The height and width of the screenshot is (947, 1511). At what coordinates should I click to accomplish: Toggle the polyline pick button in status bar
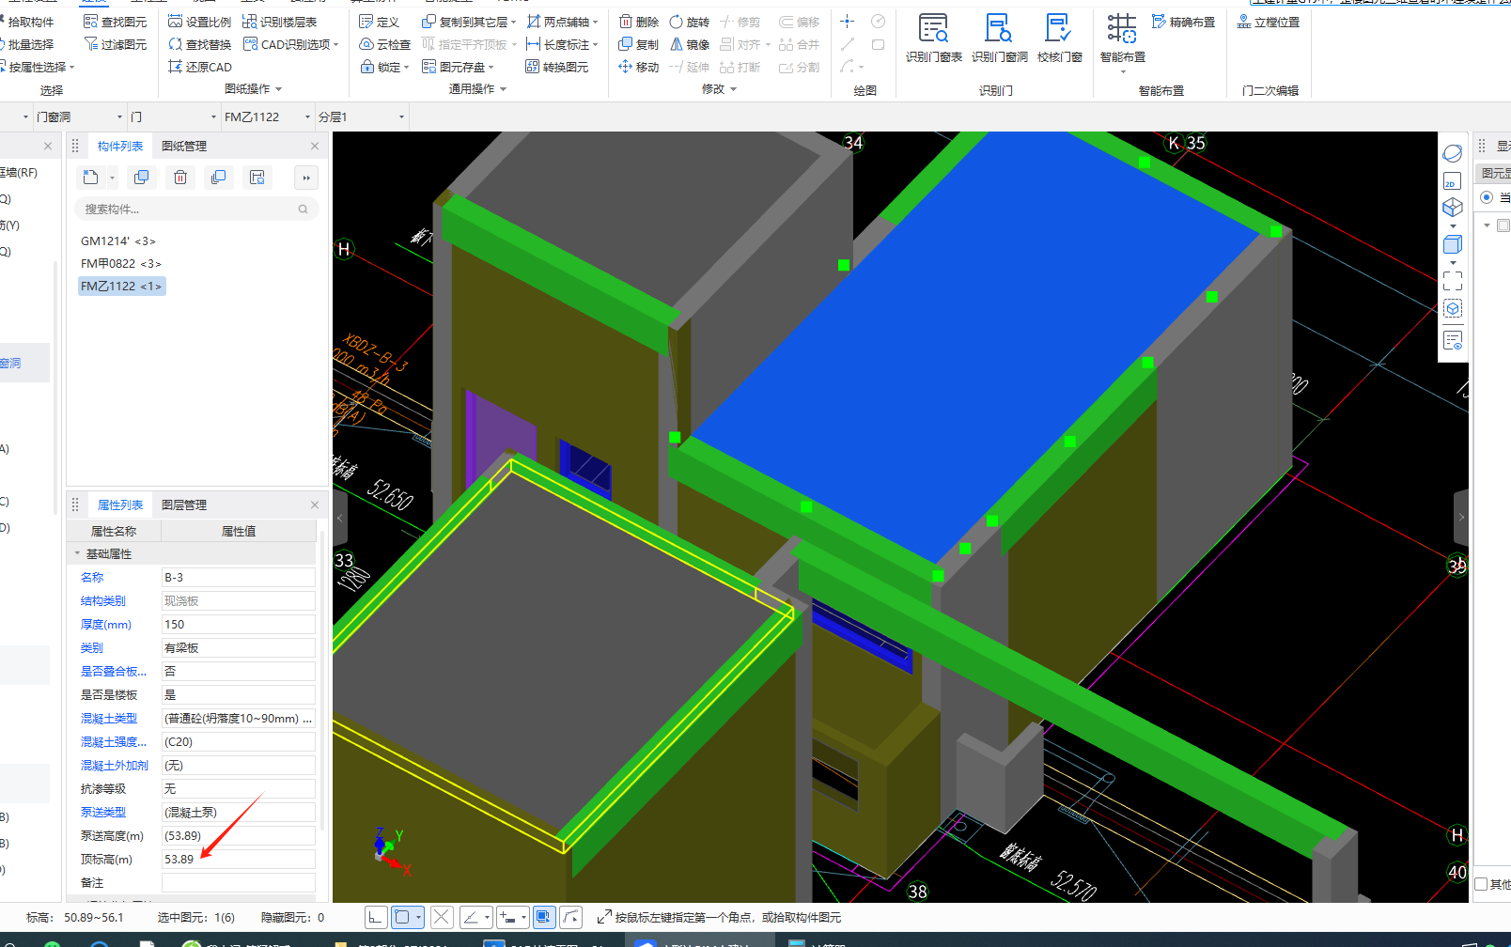571,917
